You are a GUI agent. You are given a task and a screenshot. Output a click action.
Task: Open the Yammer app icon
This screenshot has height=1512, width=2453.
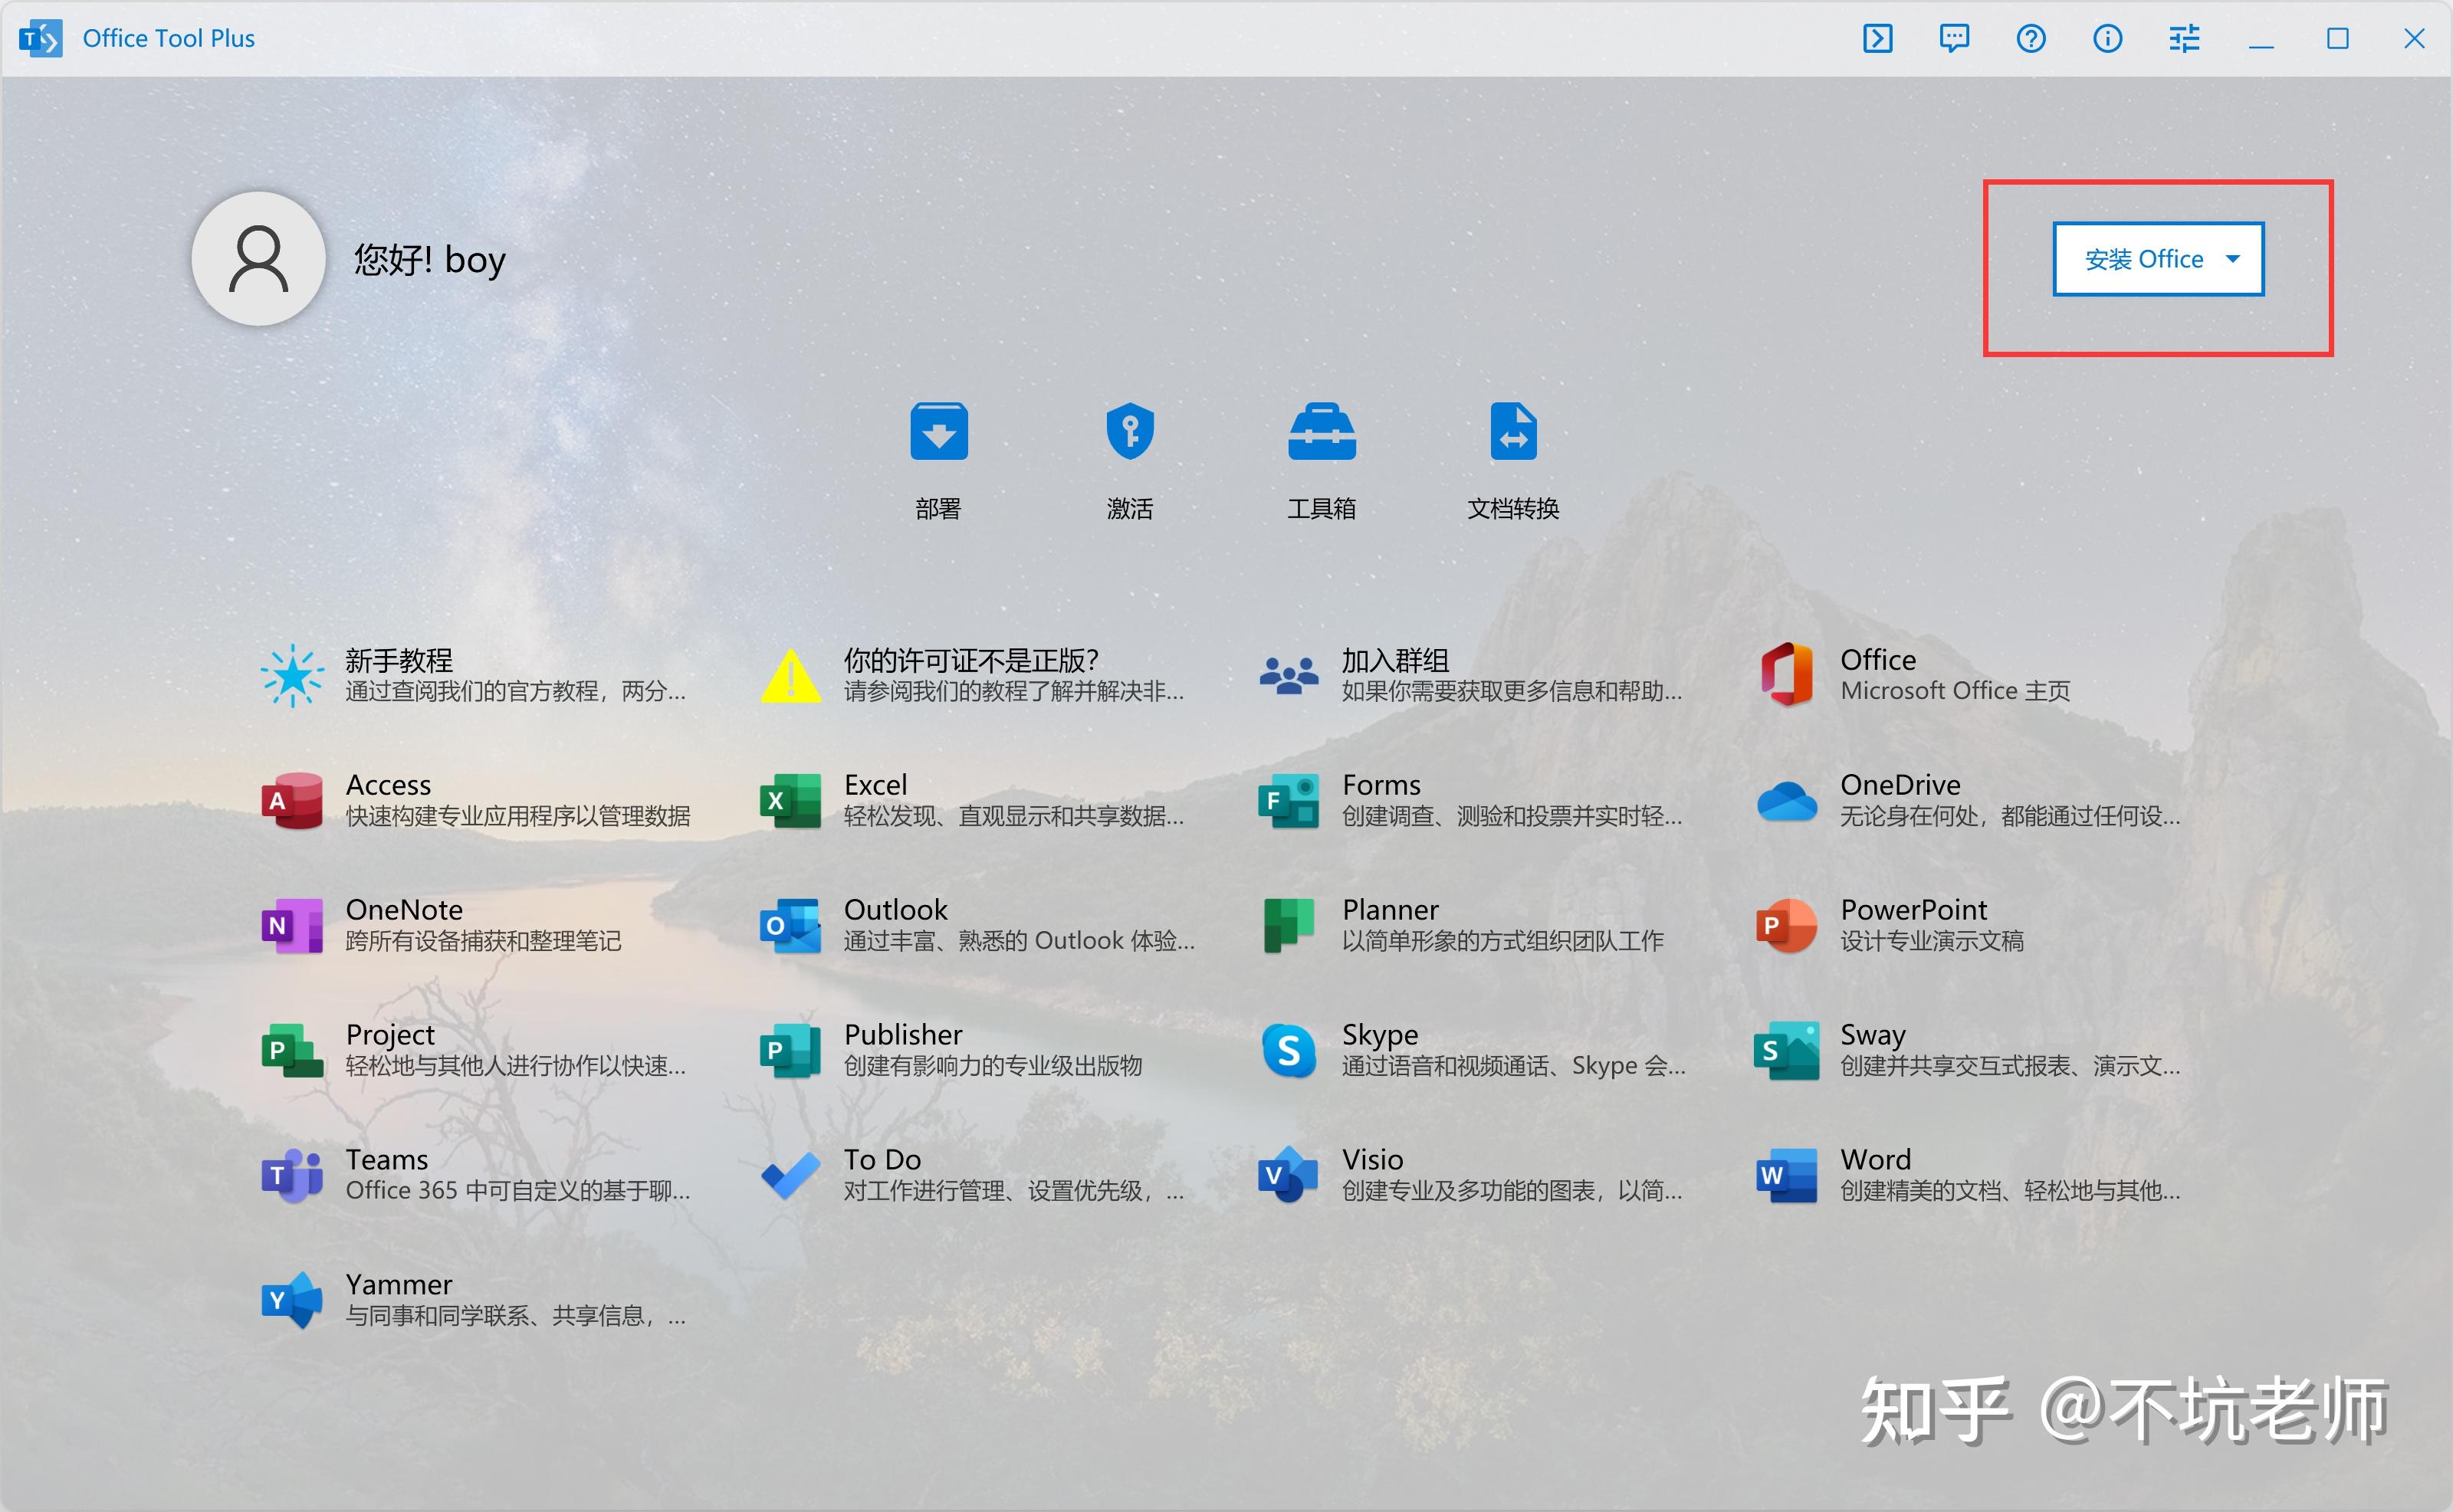click(x=292, y=1300)
